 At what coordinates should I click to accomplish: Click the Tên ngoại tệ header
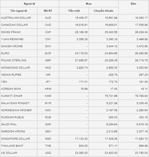click(x=19, y=11)
